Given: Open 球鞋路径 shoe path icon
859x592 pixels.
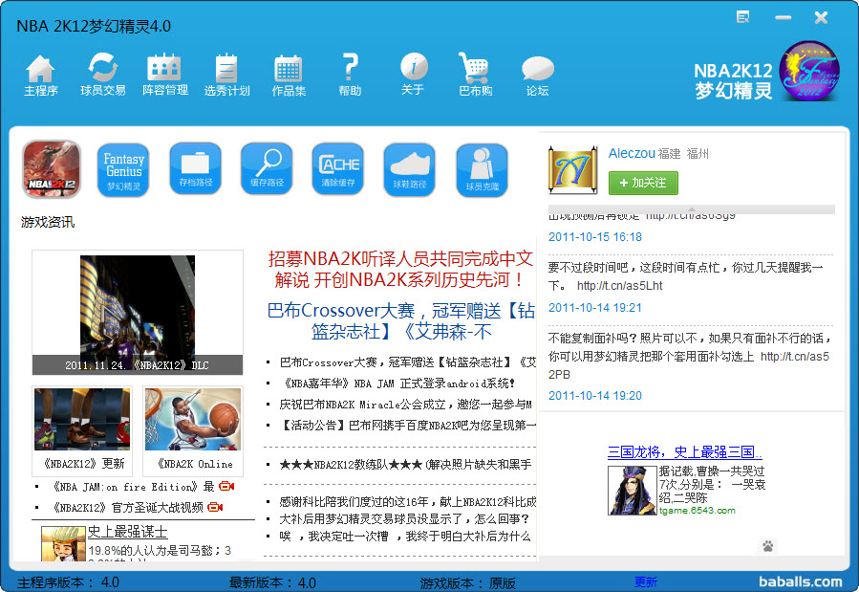Looking at the screenshot, I should tap(410, 169).
